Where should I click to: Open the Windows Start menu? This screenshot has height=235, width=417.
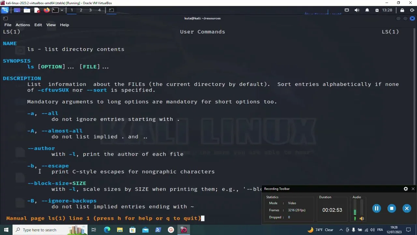click(x=6, y=230)
